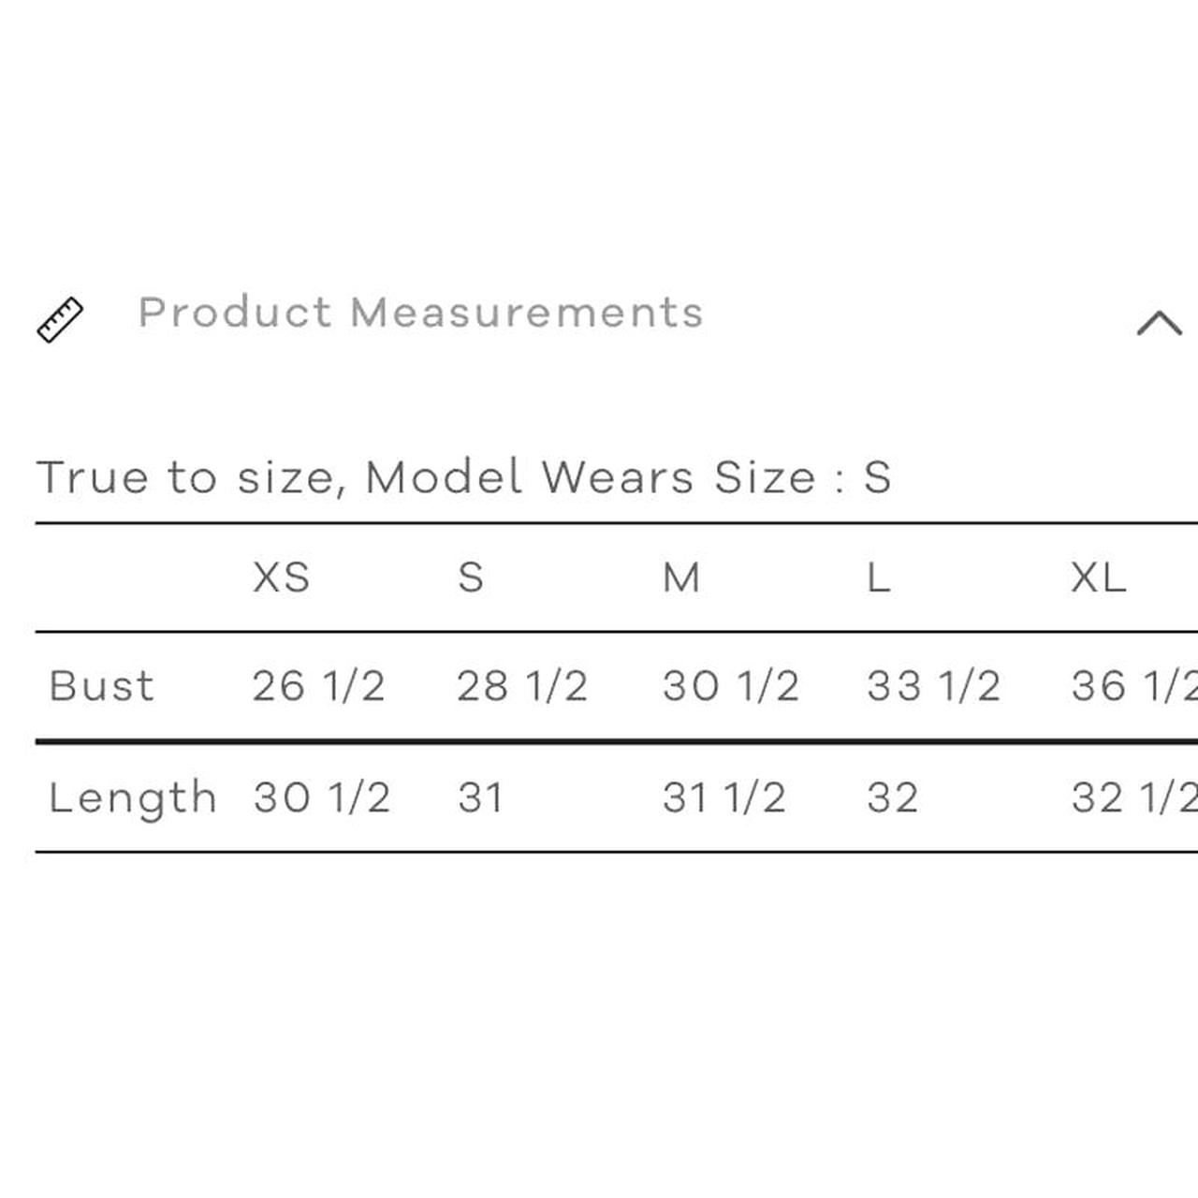
Task: Click the Length row label
Action: pyautogui.click(x=132, y=798)
